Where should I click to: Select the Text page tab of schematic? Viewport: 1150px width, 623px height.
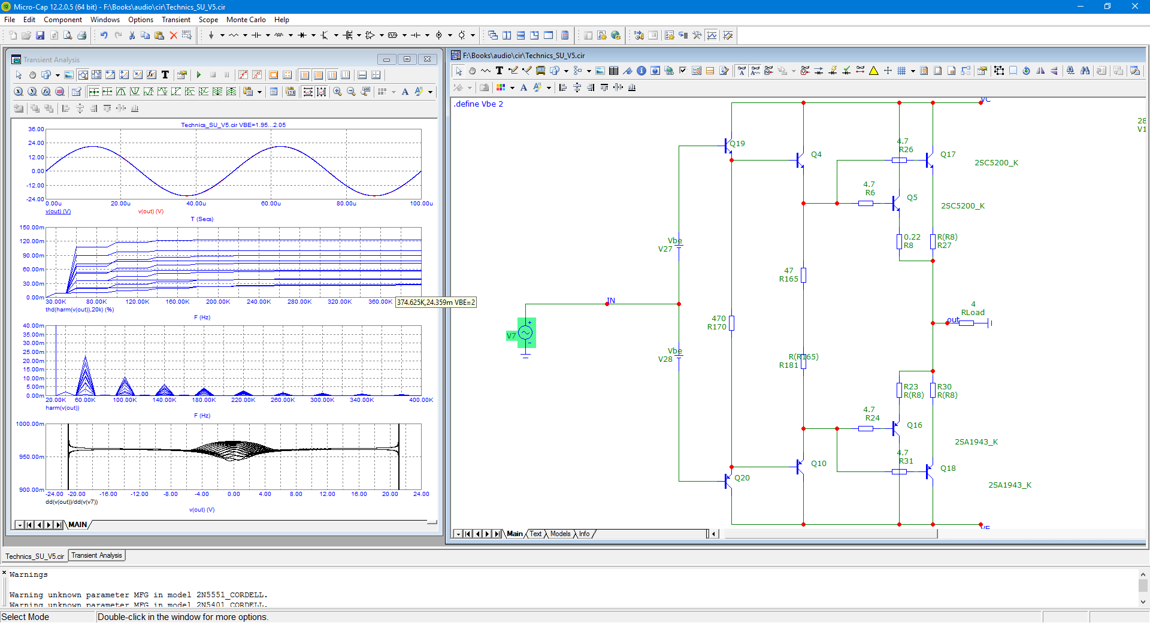(535, 534)
